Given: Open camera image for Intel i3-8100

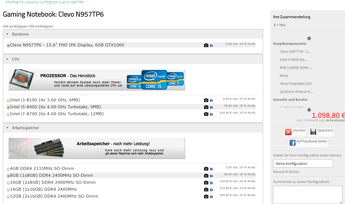Looking at the screenshot, I should pyautogui.click(x=206, y=100).
